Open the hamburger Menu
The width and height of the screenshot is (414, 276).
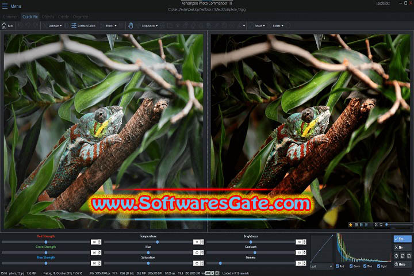click(11, 6)
